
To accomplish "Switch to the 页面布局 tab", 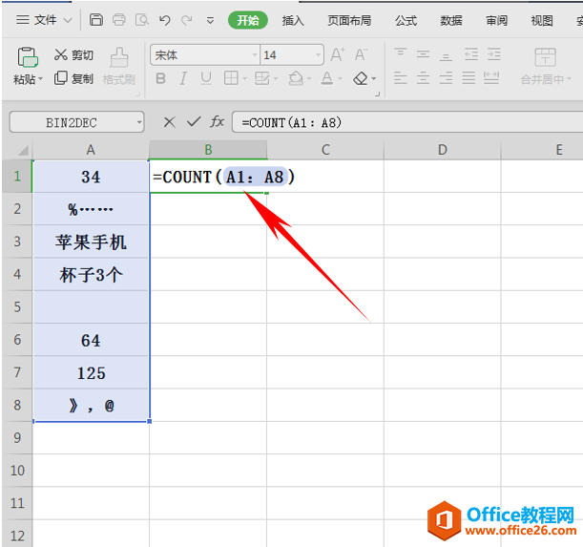I will tap(349, 20).
